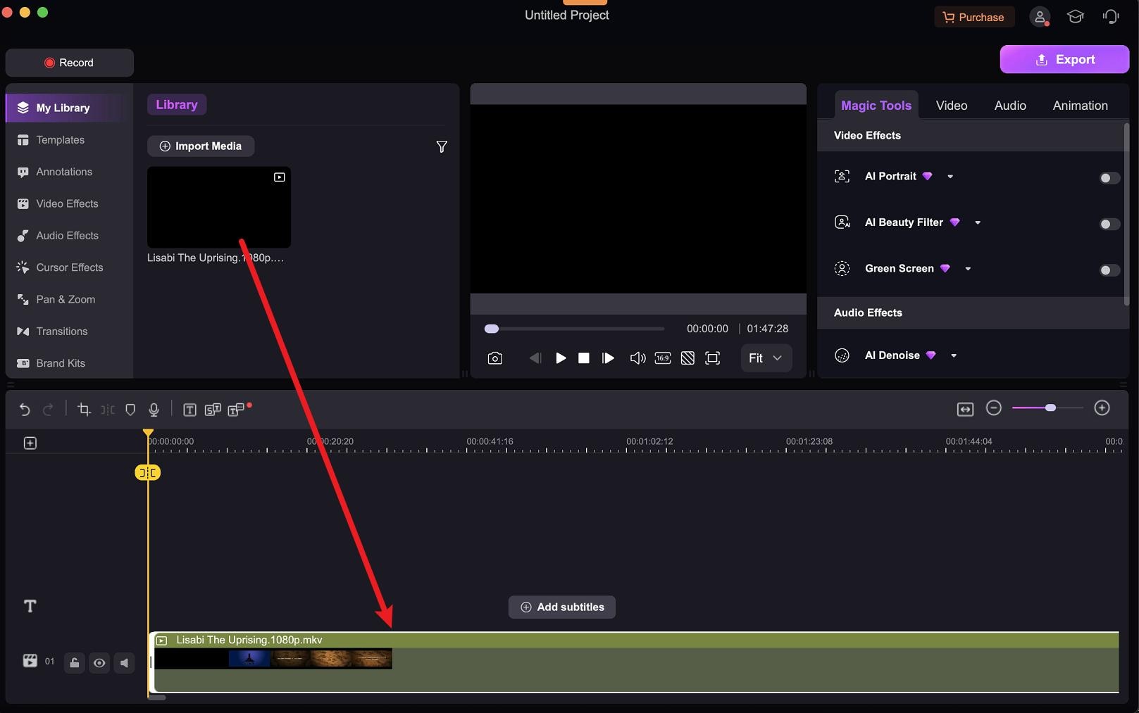The image size is (1139, 713).
Task: Open the tutorial graduation cap icon
Action: tap(1075, 16)
